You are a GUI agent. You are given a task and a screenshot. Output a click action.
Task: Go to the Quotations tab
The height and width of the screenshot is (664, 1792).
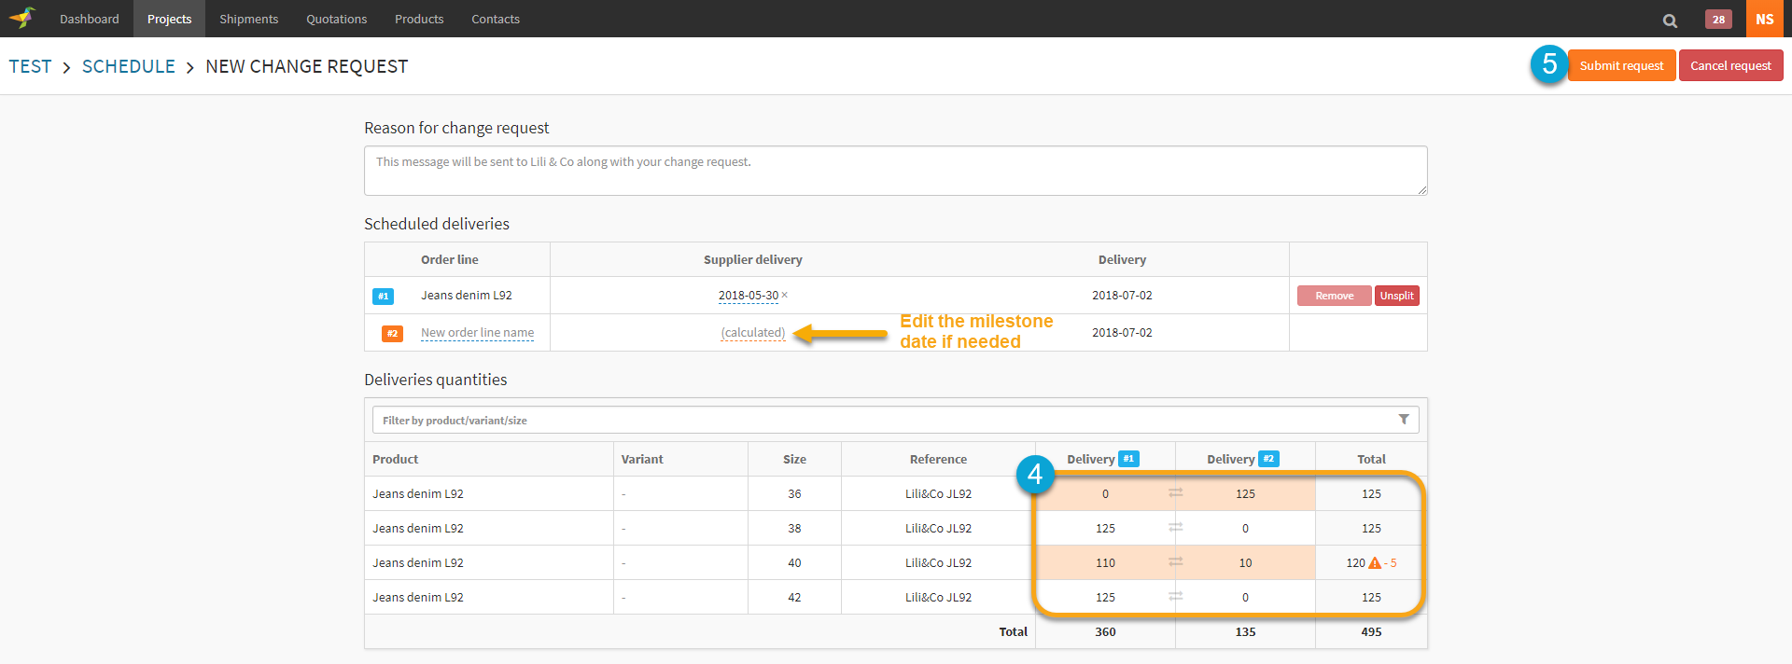336,19
